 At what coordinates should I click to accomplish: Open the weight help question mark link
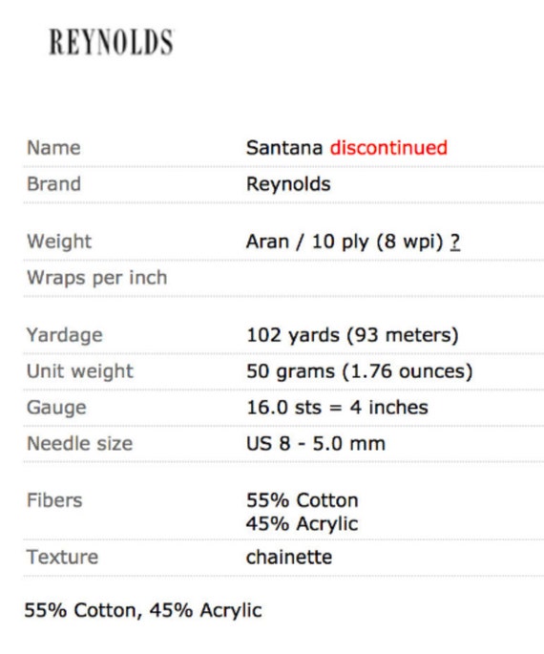(x=455, y=242)
